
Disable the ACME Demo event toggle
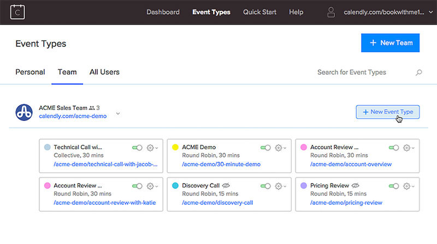point(265,148)
